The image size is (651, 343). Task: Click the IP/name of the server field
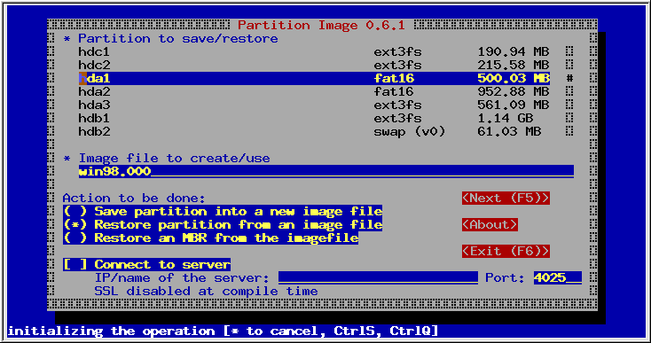point(378,277)
